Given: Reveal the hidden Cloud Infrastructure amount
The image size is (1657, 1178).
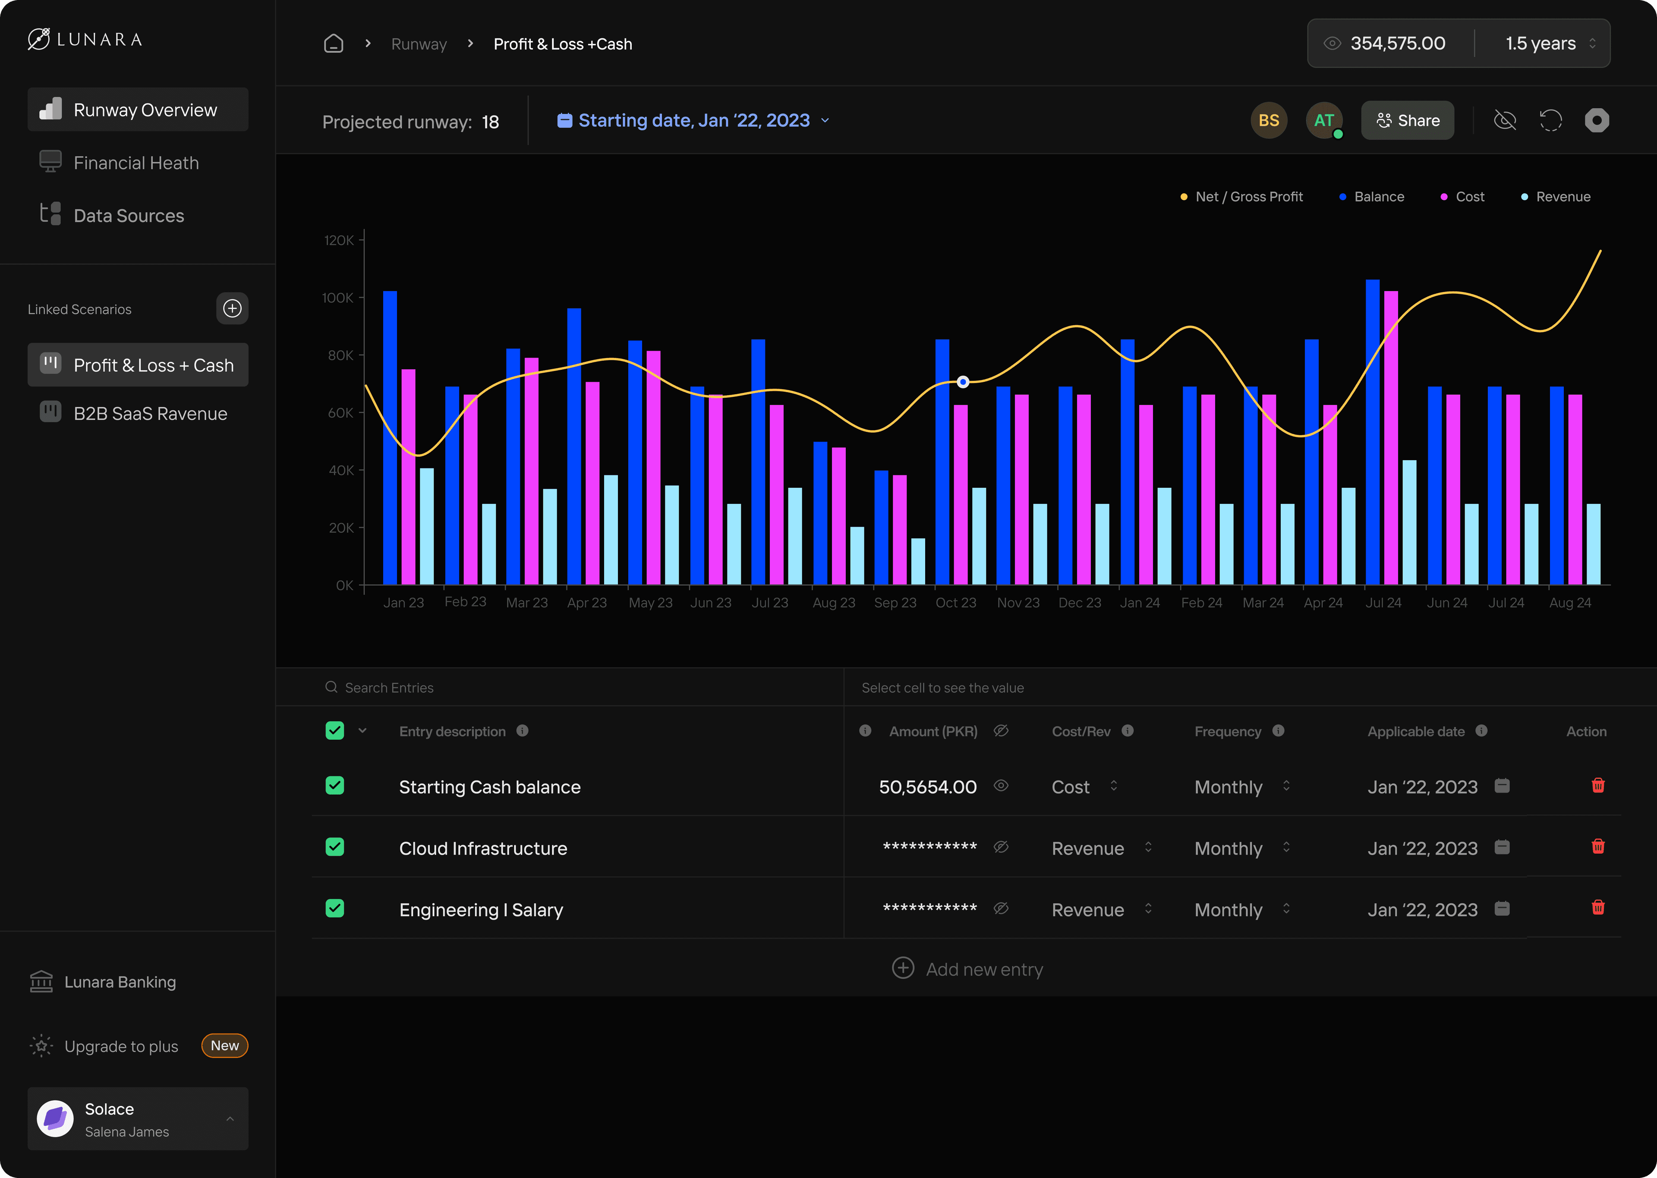Looking at the screenshot, I should (x=1000, y=847).
